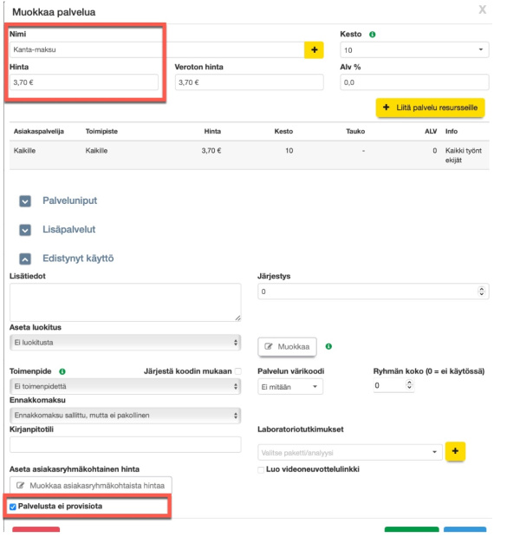Expand the Palveluniput section
This screenshot has width=520, height=544.
pyautogui.click(x=25, y=201)
